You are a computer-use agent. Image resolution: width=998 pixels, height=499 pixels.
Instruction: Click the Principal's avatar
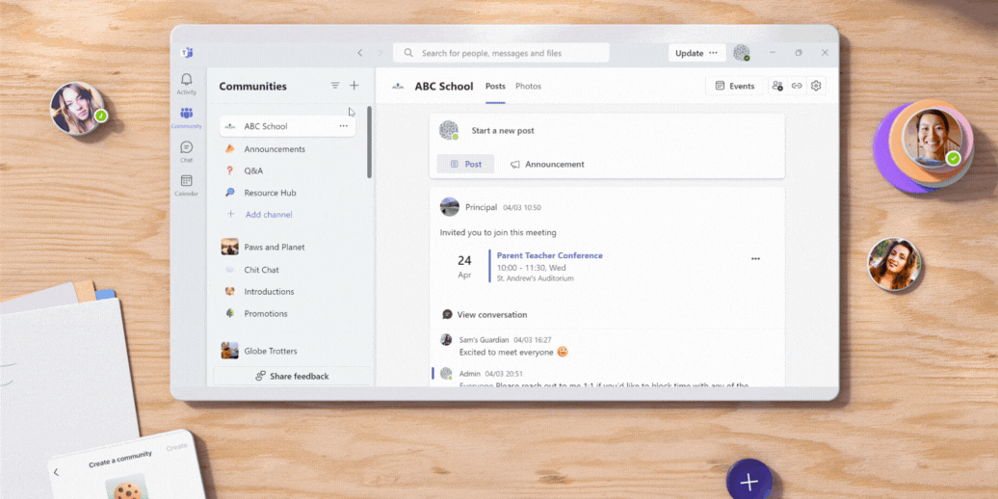pos(449,207)
